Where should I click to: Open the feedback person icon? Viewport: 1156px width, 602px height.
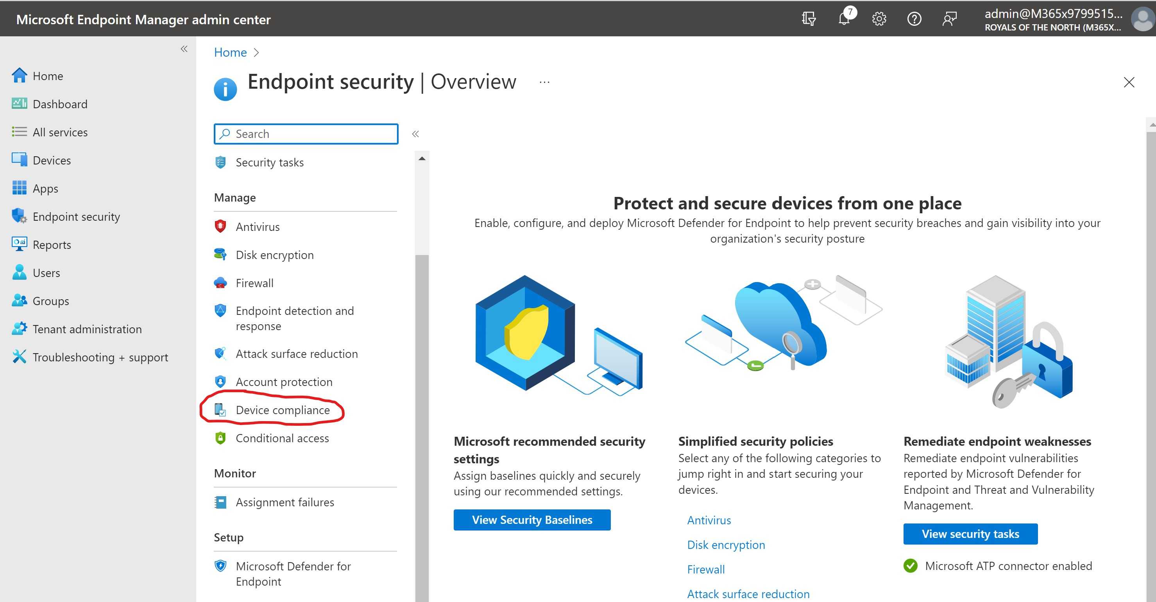tap(949, 19)
